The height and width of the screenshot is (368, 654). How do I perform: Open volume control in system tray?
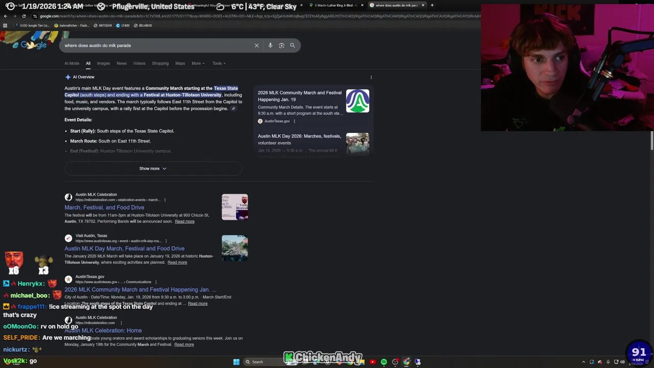(x=622, y=362)
